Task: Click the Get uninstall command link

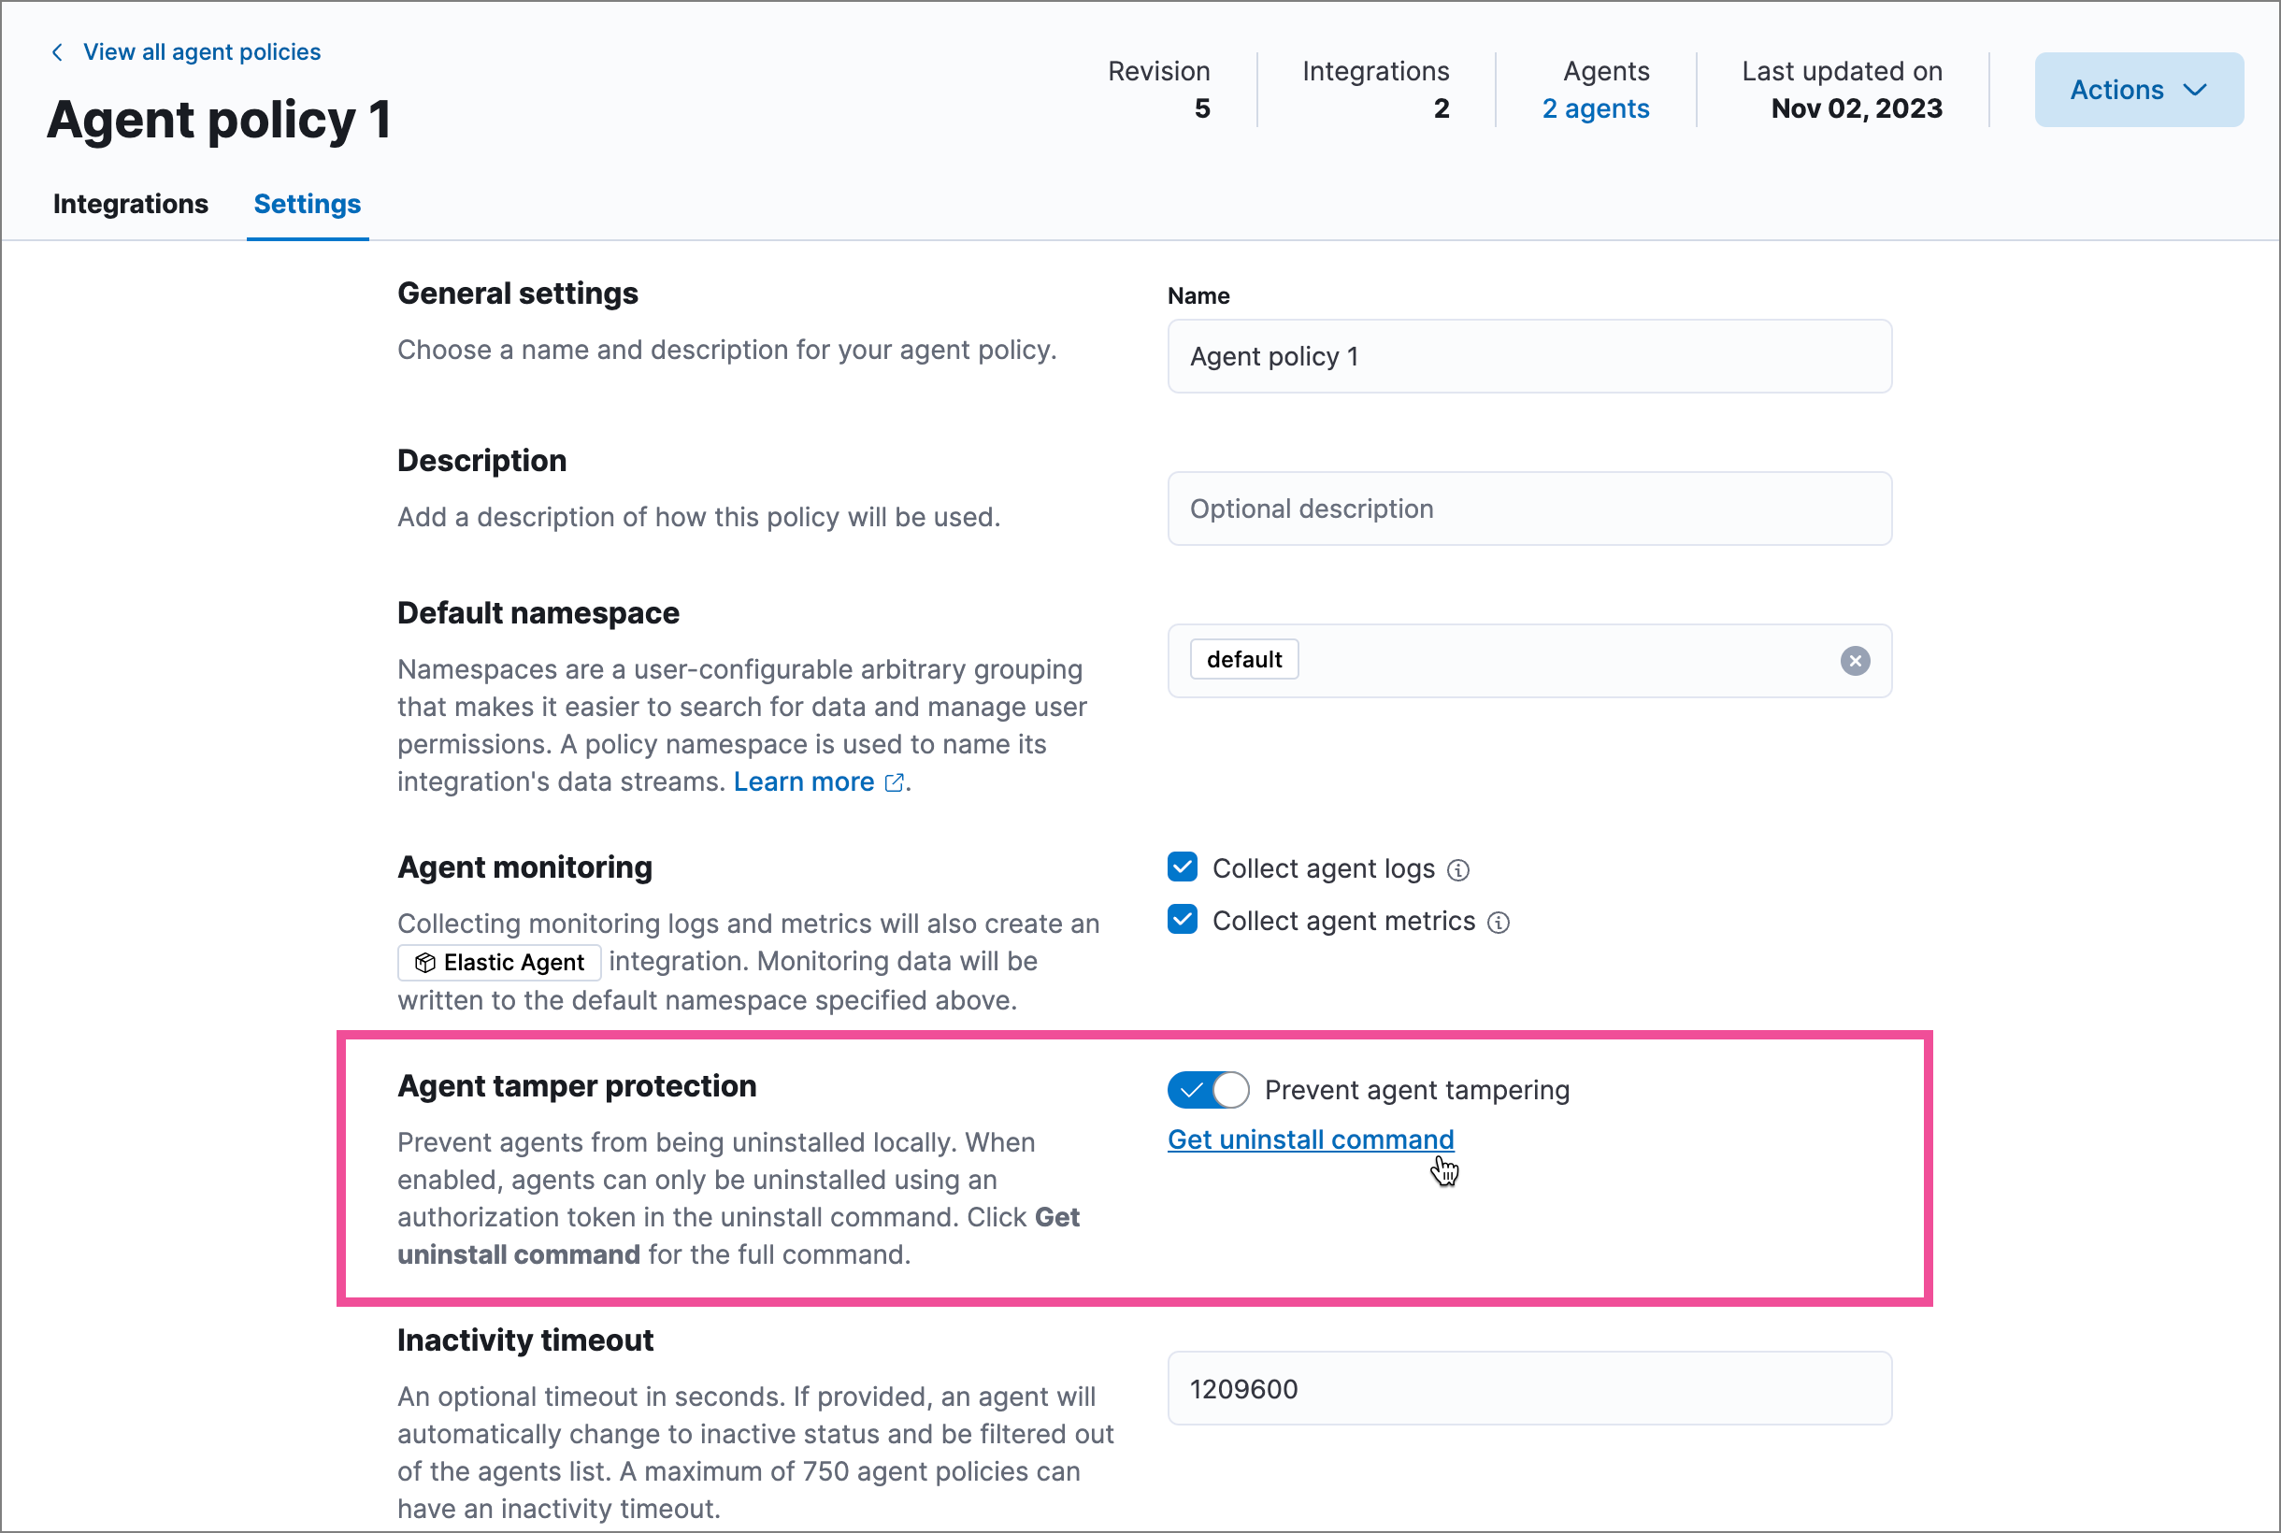Action: (1309, 1139)
